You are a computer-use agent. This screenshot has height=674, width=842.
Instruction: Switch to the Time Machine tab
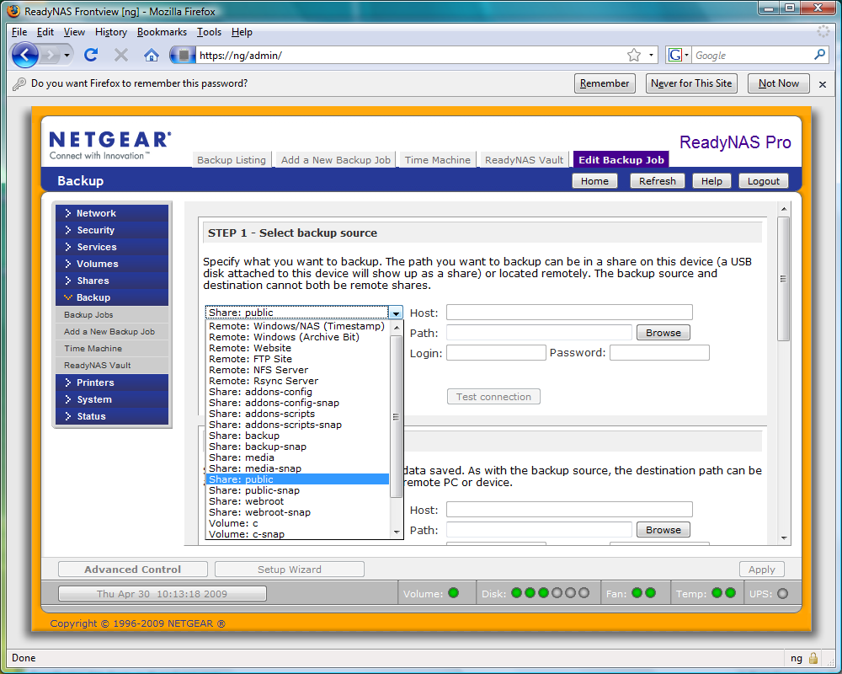tap(438, 159)
